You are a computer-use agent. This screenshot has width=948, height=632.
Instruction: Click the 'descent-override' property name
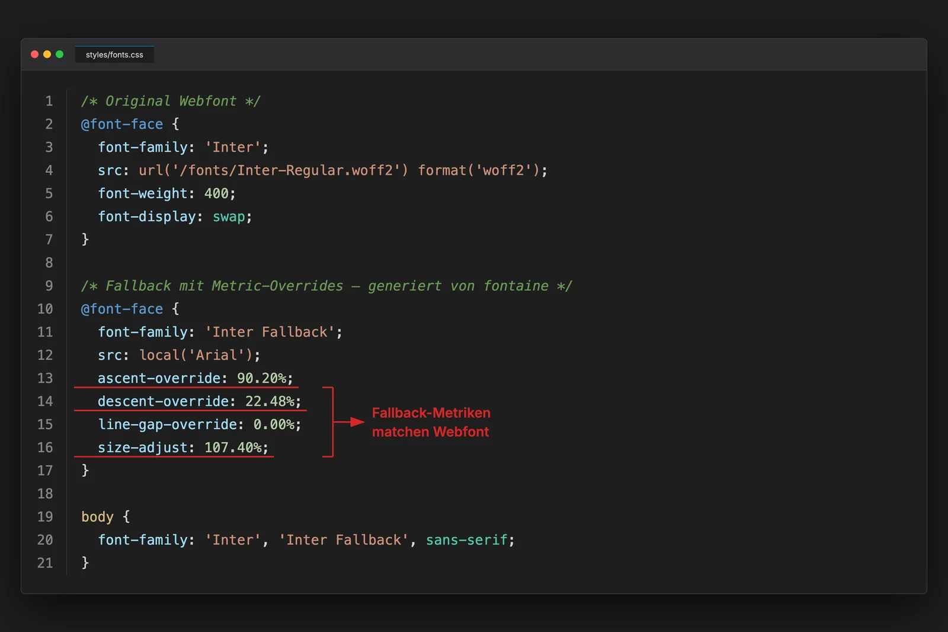[163, 402]
